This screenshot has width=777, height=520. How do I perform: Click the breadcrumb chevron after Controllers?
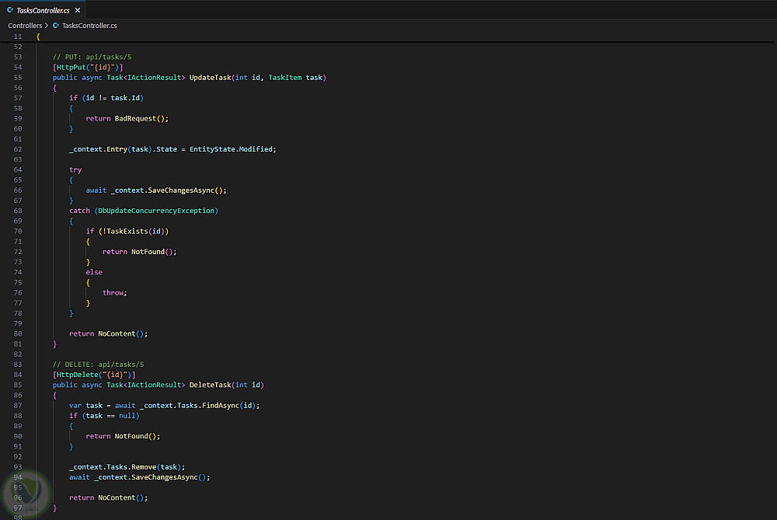pos(47,26)
